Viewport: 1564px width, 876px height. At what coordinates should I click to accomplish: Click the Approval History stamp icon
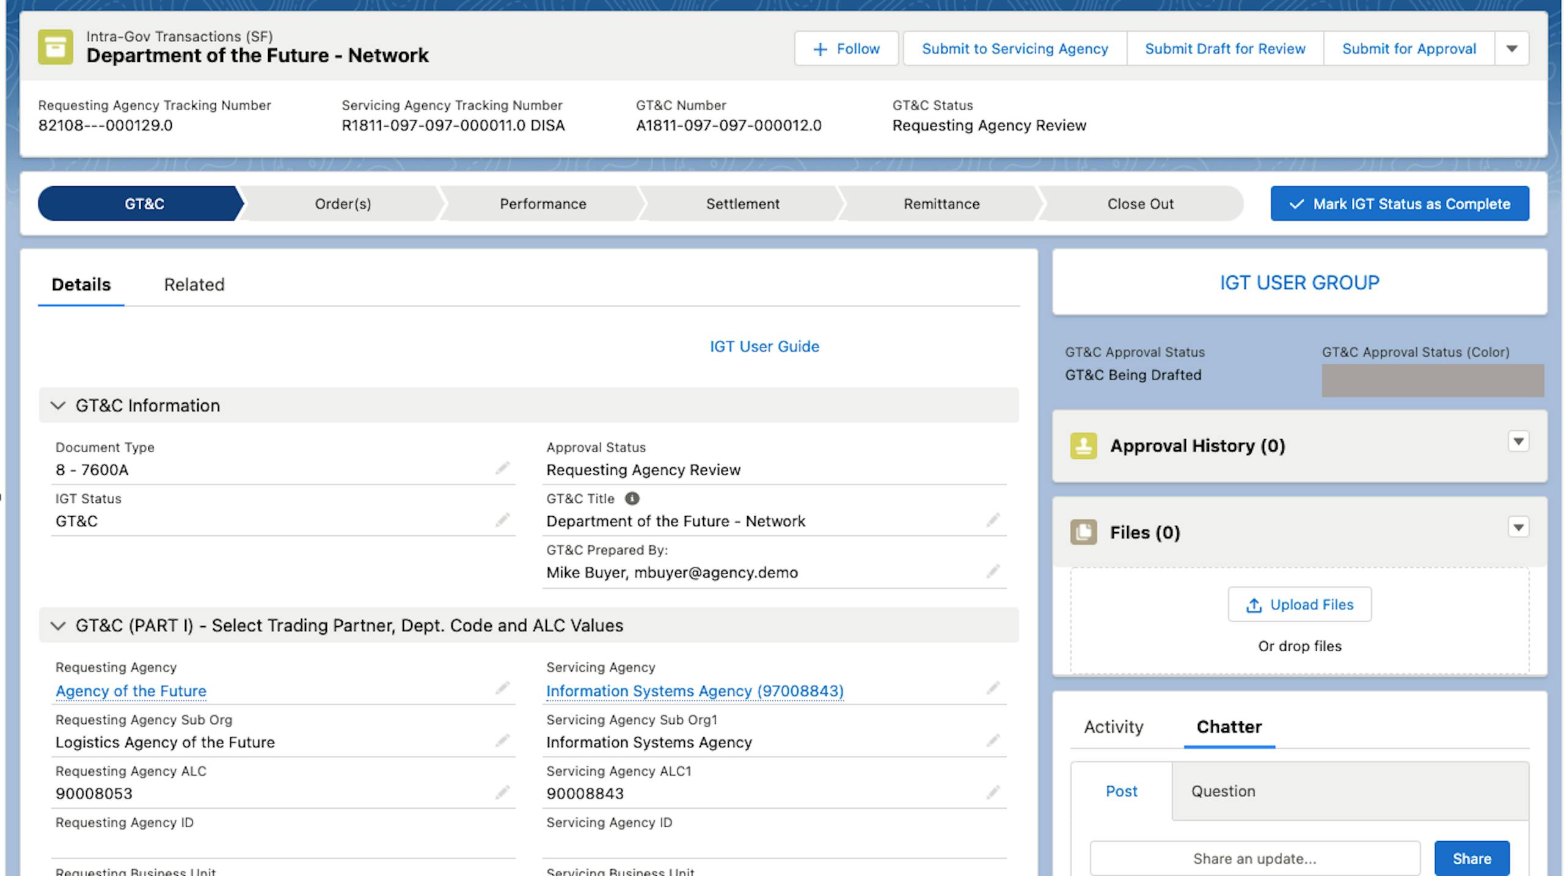pyautogui.click(x=1083, y=446)
